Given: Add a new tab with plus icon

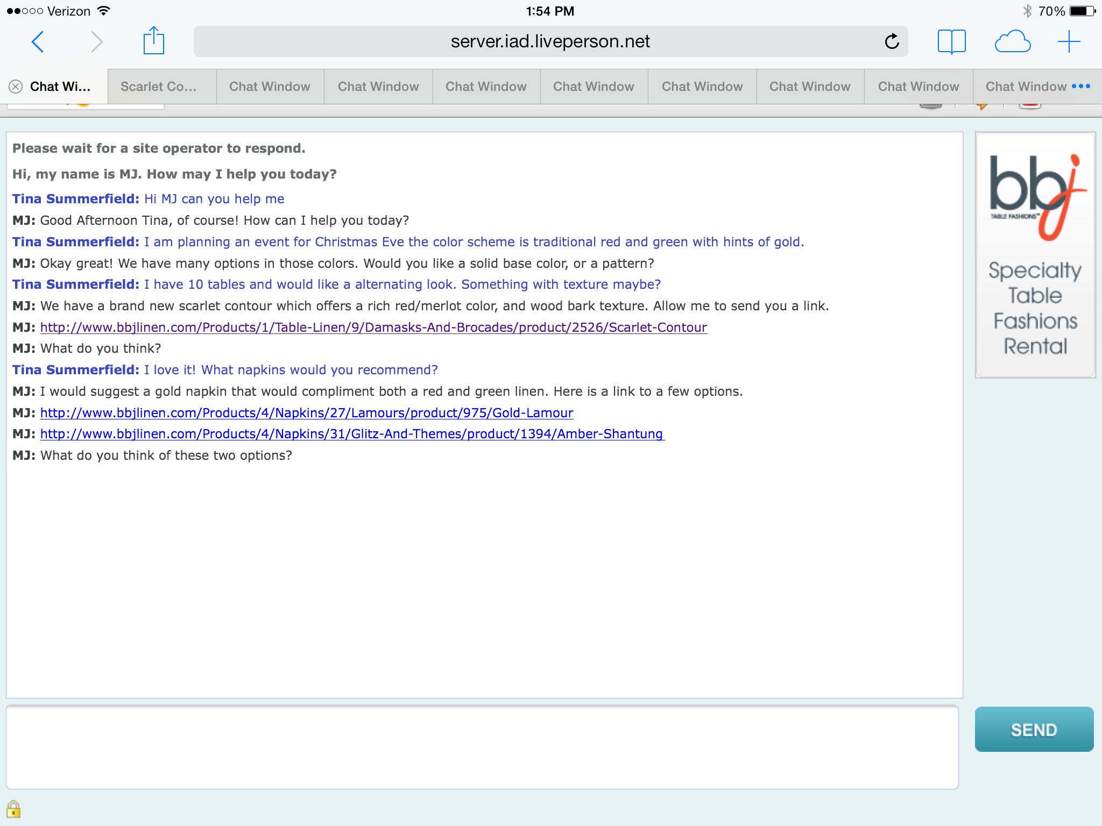Looking at the screenshot, I should click(1069, 41).
